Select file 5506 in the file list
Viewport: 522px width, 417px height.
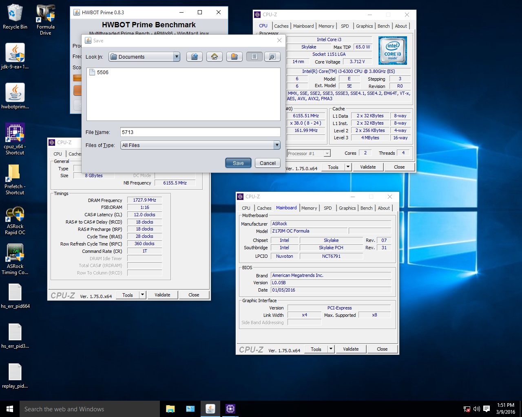99,72
